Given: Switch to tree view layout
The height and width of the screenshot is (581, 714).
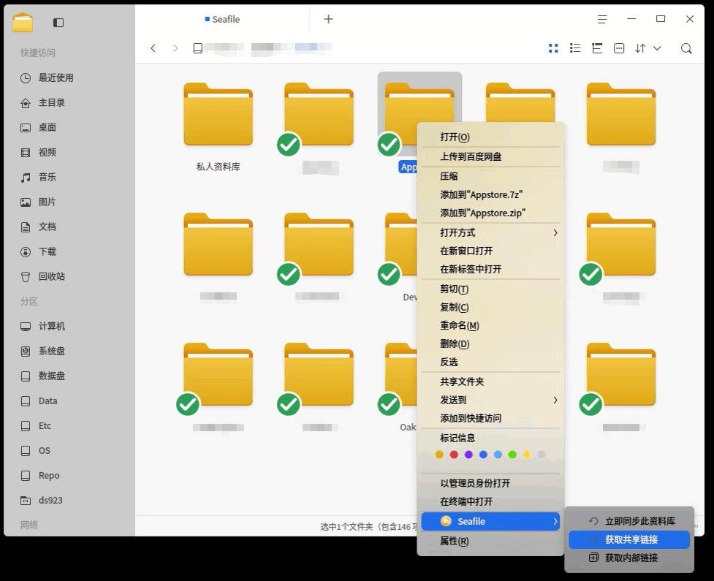Looking at the screenshot, I should coord(597,48).
